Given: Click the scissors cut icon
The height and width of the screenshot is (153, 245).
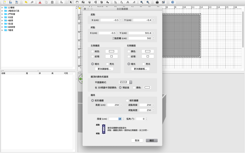Looking at the screenshot, I should pos(40,2).
